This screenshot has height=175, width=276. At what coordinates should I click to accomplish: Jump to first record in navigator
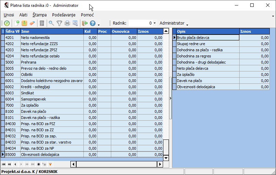[x=4, y=164]
